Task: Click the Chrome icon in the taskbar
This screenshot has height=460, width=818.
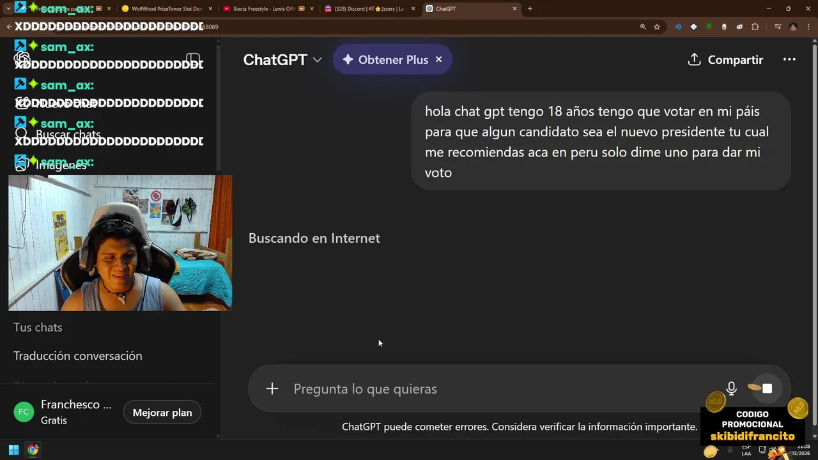Action: pos(33,450)
